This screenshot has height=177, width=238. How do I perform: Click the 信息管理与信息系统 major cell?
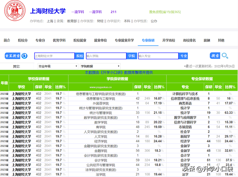coord(185,99)
